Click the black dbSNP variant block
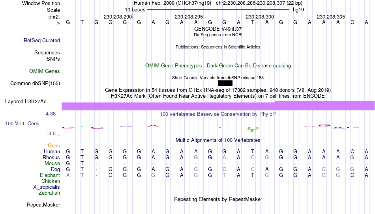 (225, 84)
